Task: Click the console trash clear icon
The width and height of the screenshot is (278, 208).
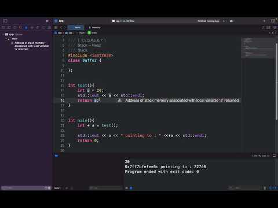Action: (x=265, y=188)
